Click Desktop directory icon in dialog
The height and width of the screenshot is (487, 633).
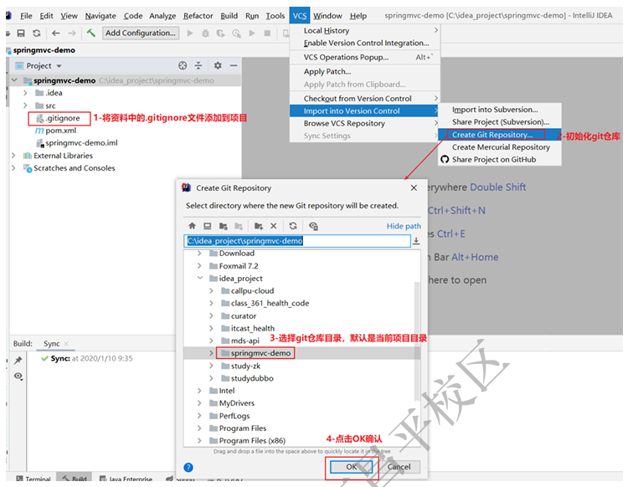tap(207, 226)
